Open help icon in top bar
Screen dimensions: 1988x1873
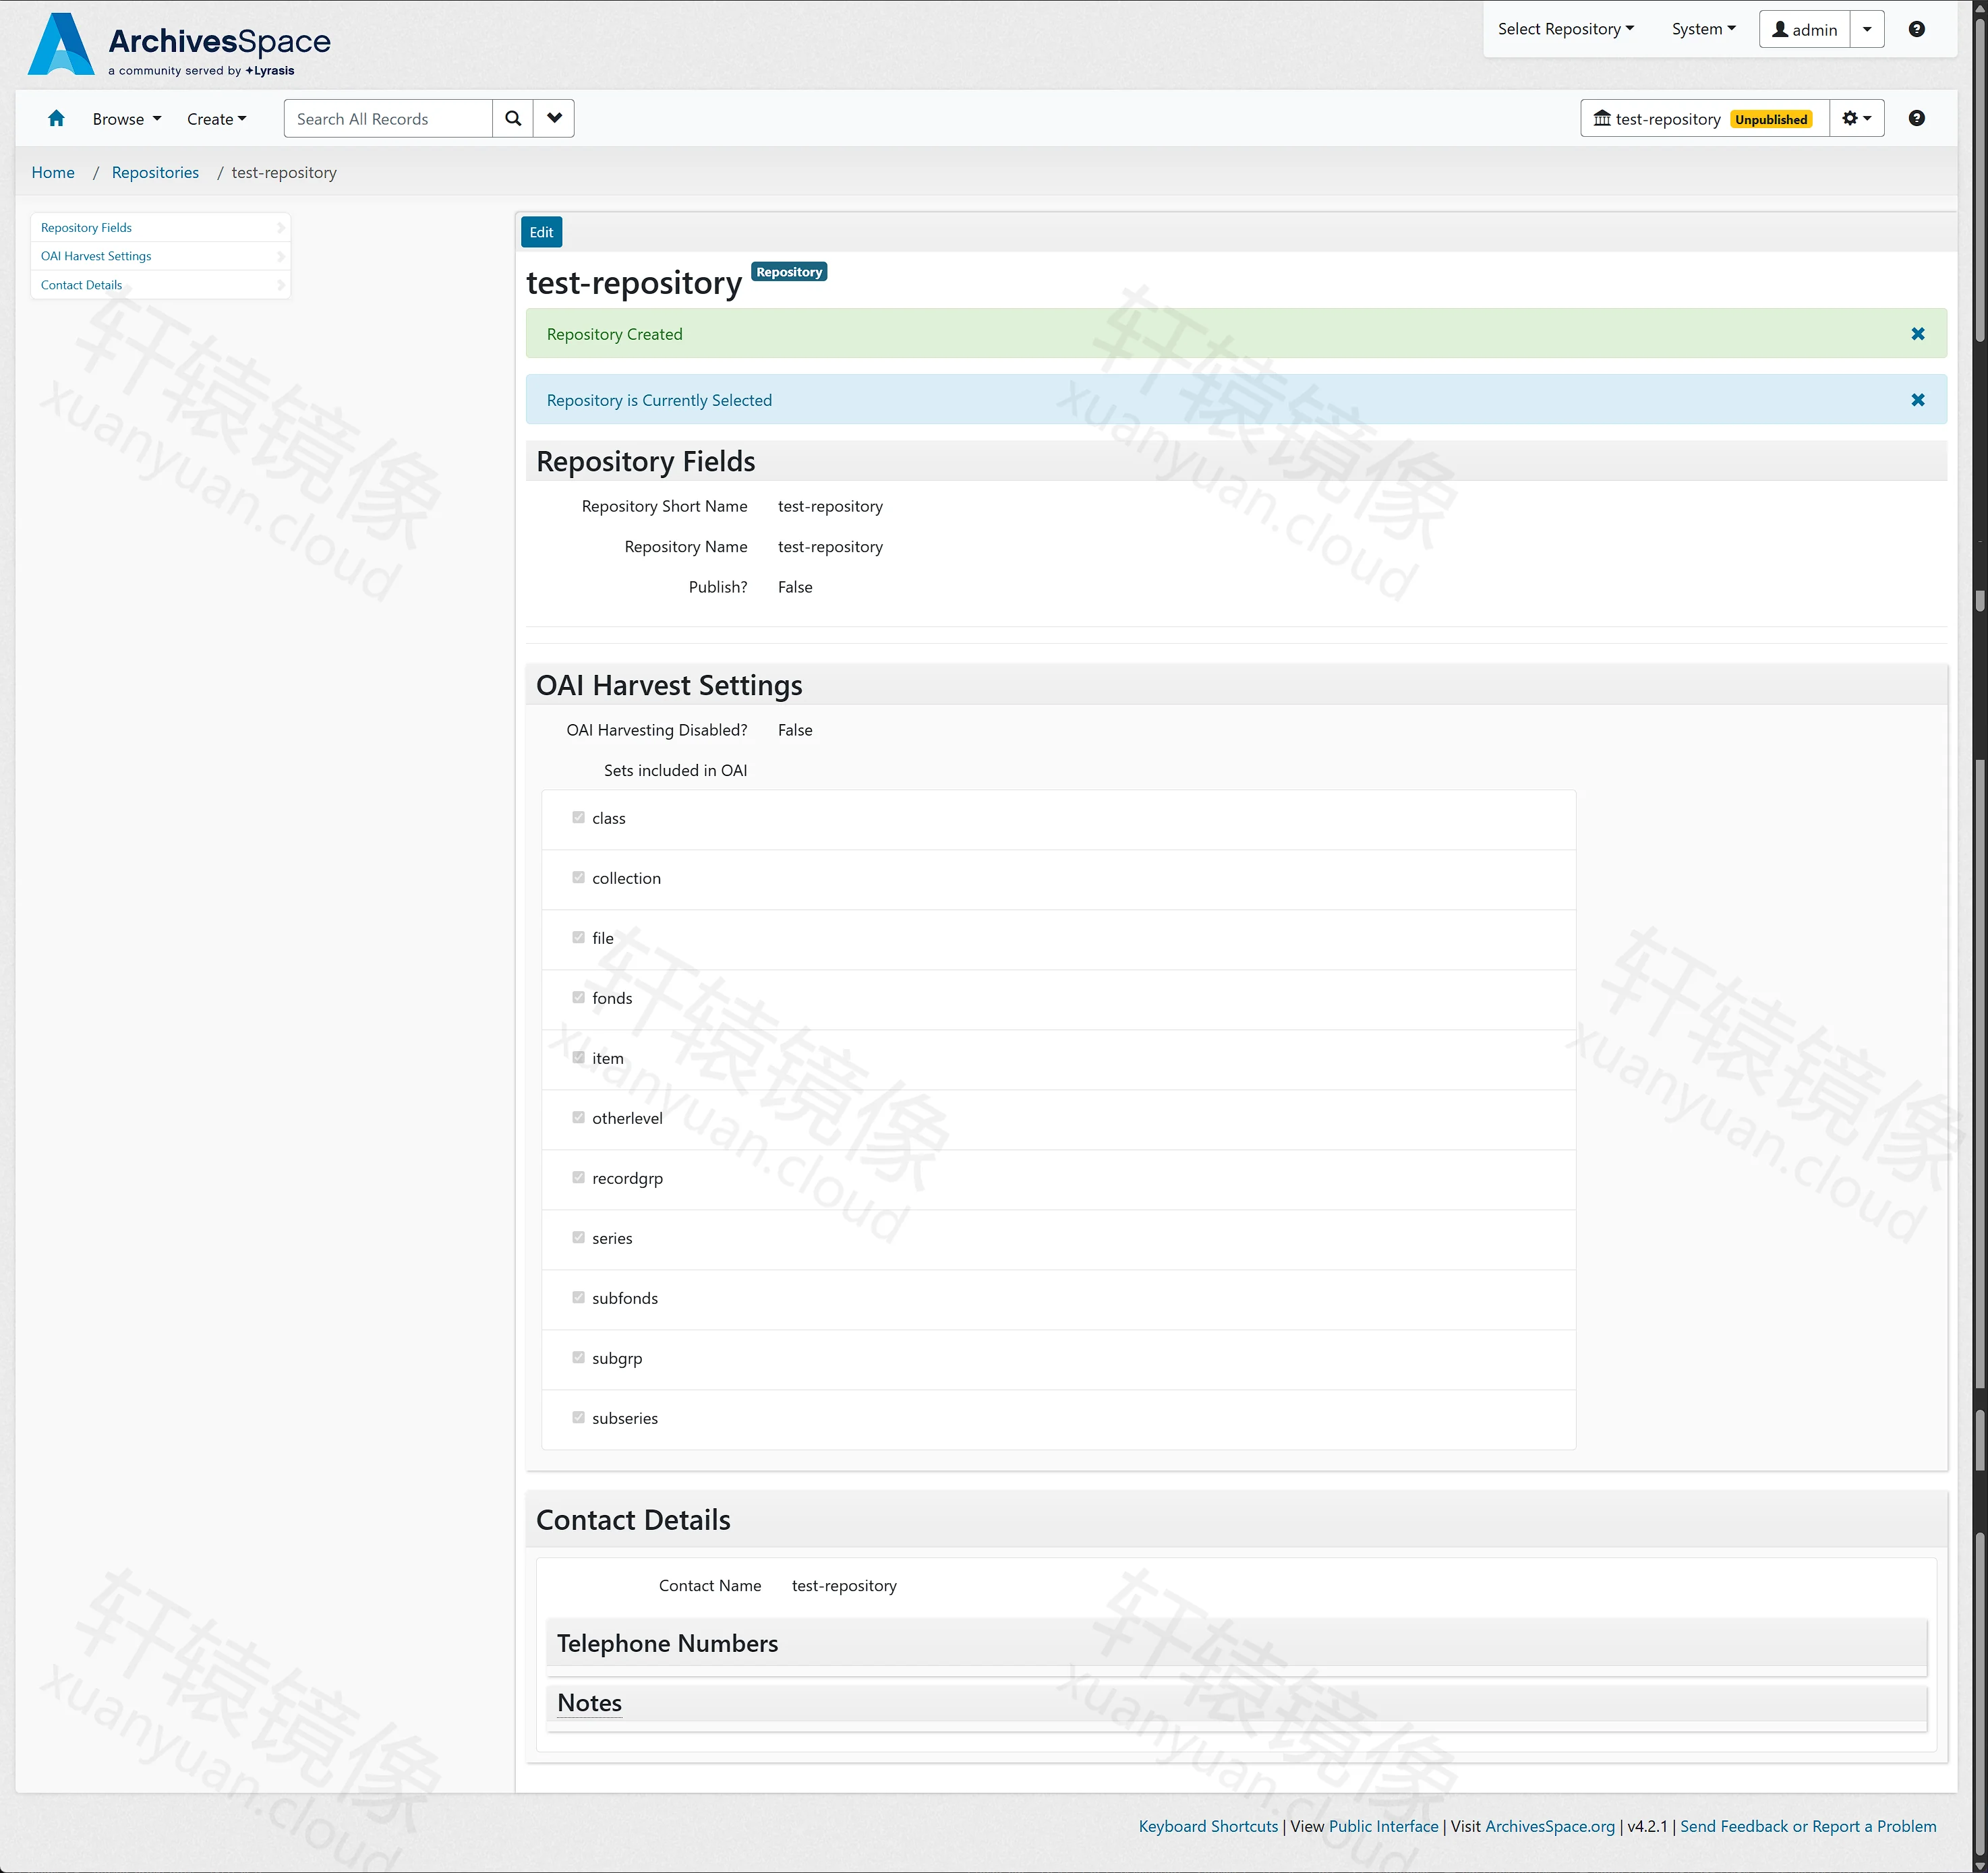(1916, 29)
